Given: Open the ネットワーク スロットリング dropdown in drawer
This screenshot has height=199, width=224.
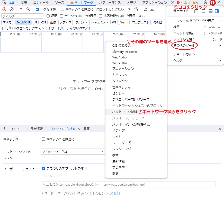Looking at the screenshot, I should click(x=73, y=152).
